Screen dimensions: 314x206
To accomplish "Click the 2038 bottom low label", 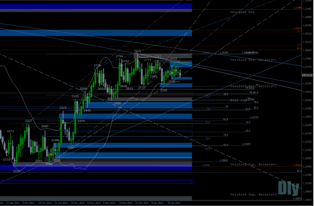I will coord(17,171).
